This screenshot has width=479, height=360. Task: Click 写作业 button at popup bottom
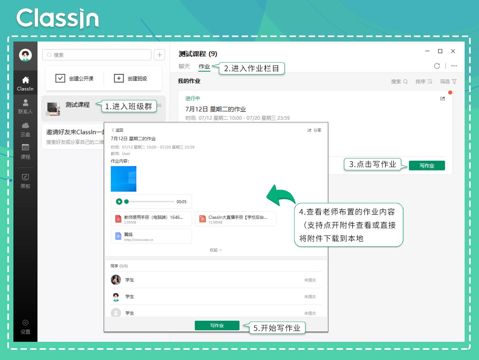pyautogui.click(x=217, y=326)
